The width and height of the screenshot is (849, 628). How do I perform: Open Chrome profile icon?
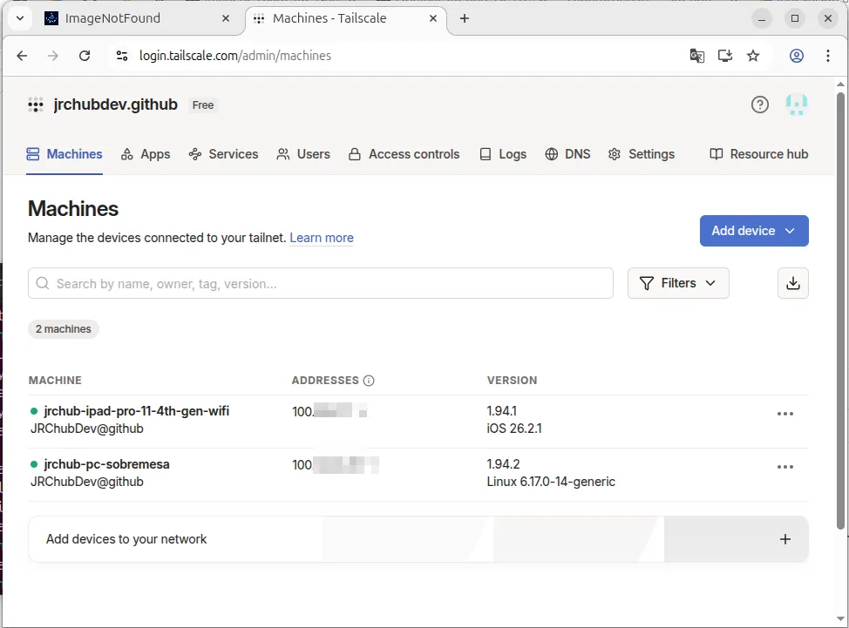[796, 56]
